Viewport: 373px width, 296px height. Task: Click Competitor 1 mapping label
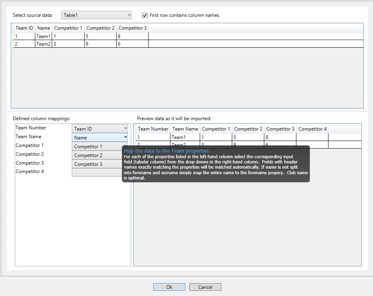click(30, 145)
